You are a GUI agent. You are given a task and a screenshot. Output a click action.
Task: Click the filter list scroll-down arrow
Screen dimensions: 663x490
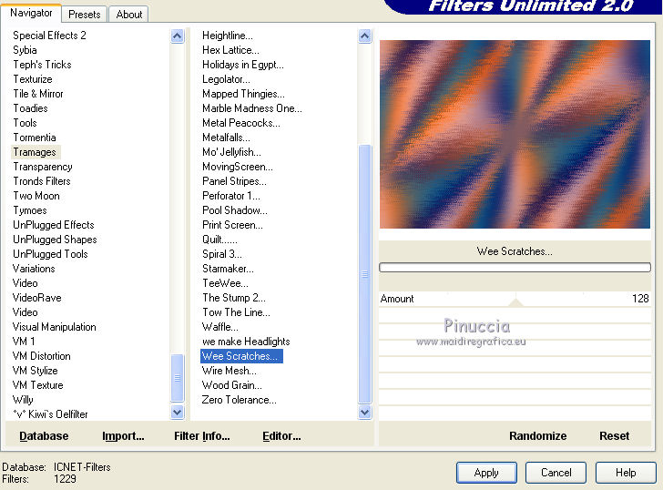click(x=364, y=412)
